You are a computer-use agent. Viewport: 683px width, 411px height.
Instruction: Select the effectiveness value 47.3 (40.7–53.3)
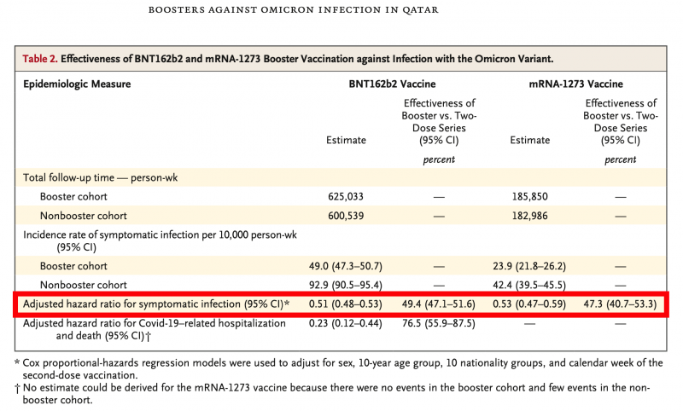(620, 304)
